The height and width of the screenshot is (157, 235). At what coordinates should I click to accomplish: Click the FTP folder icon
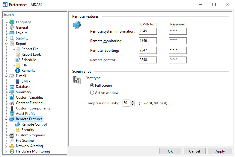pos(18,65)
